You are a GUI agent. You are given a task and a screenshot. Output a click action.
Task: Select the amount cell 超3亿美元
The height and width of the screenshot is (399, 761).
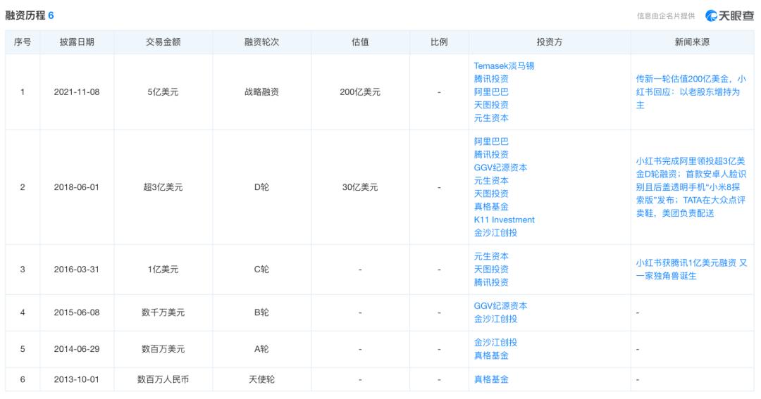(x=163, y=186)
